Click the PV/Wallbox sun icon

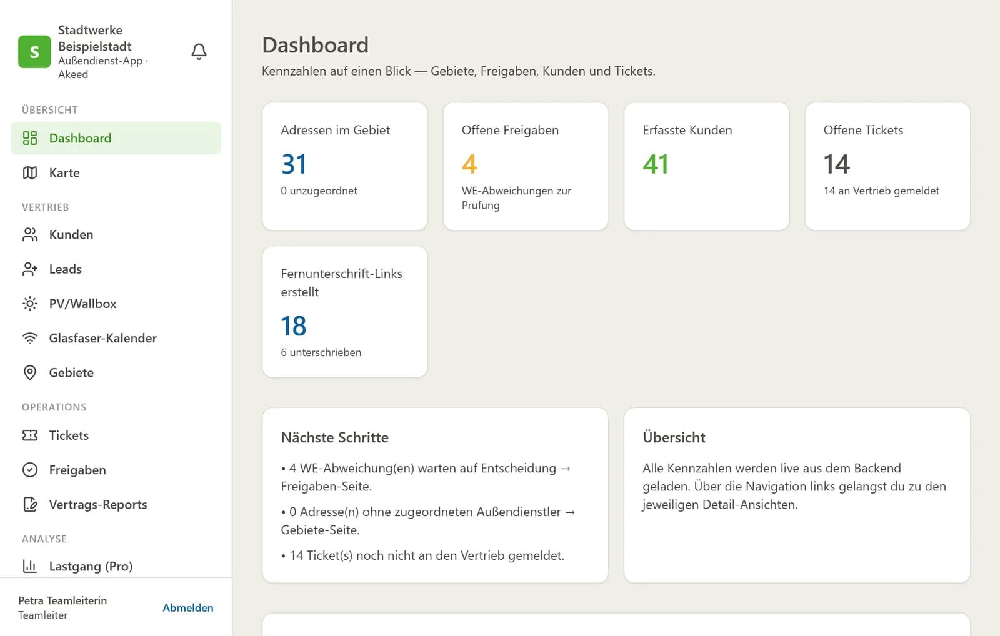[x=30, y=304]
